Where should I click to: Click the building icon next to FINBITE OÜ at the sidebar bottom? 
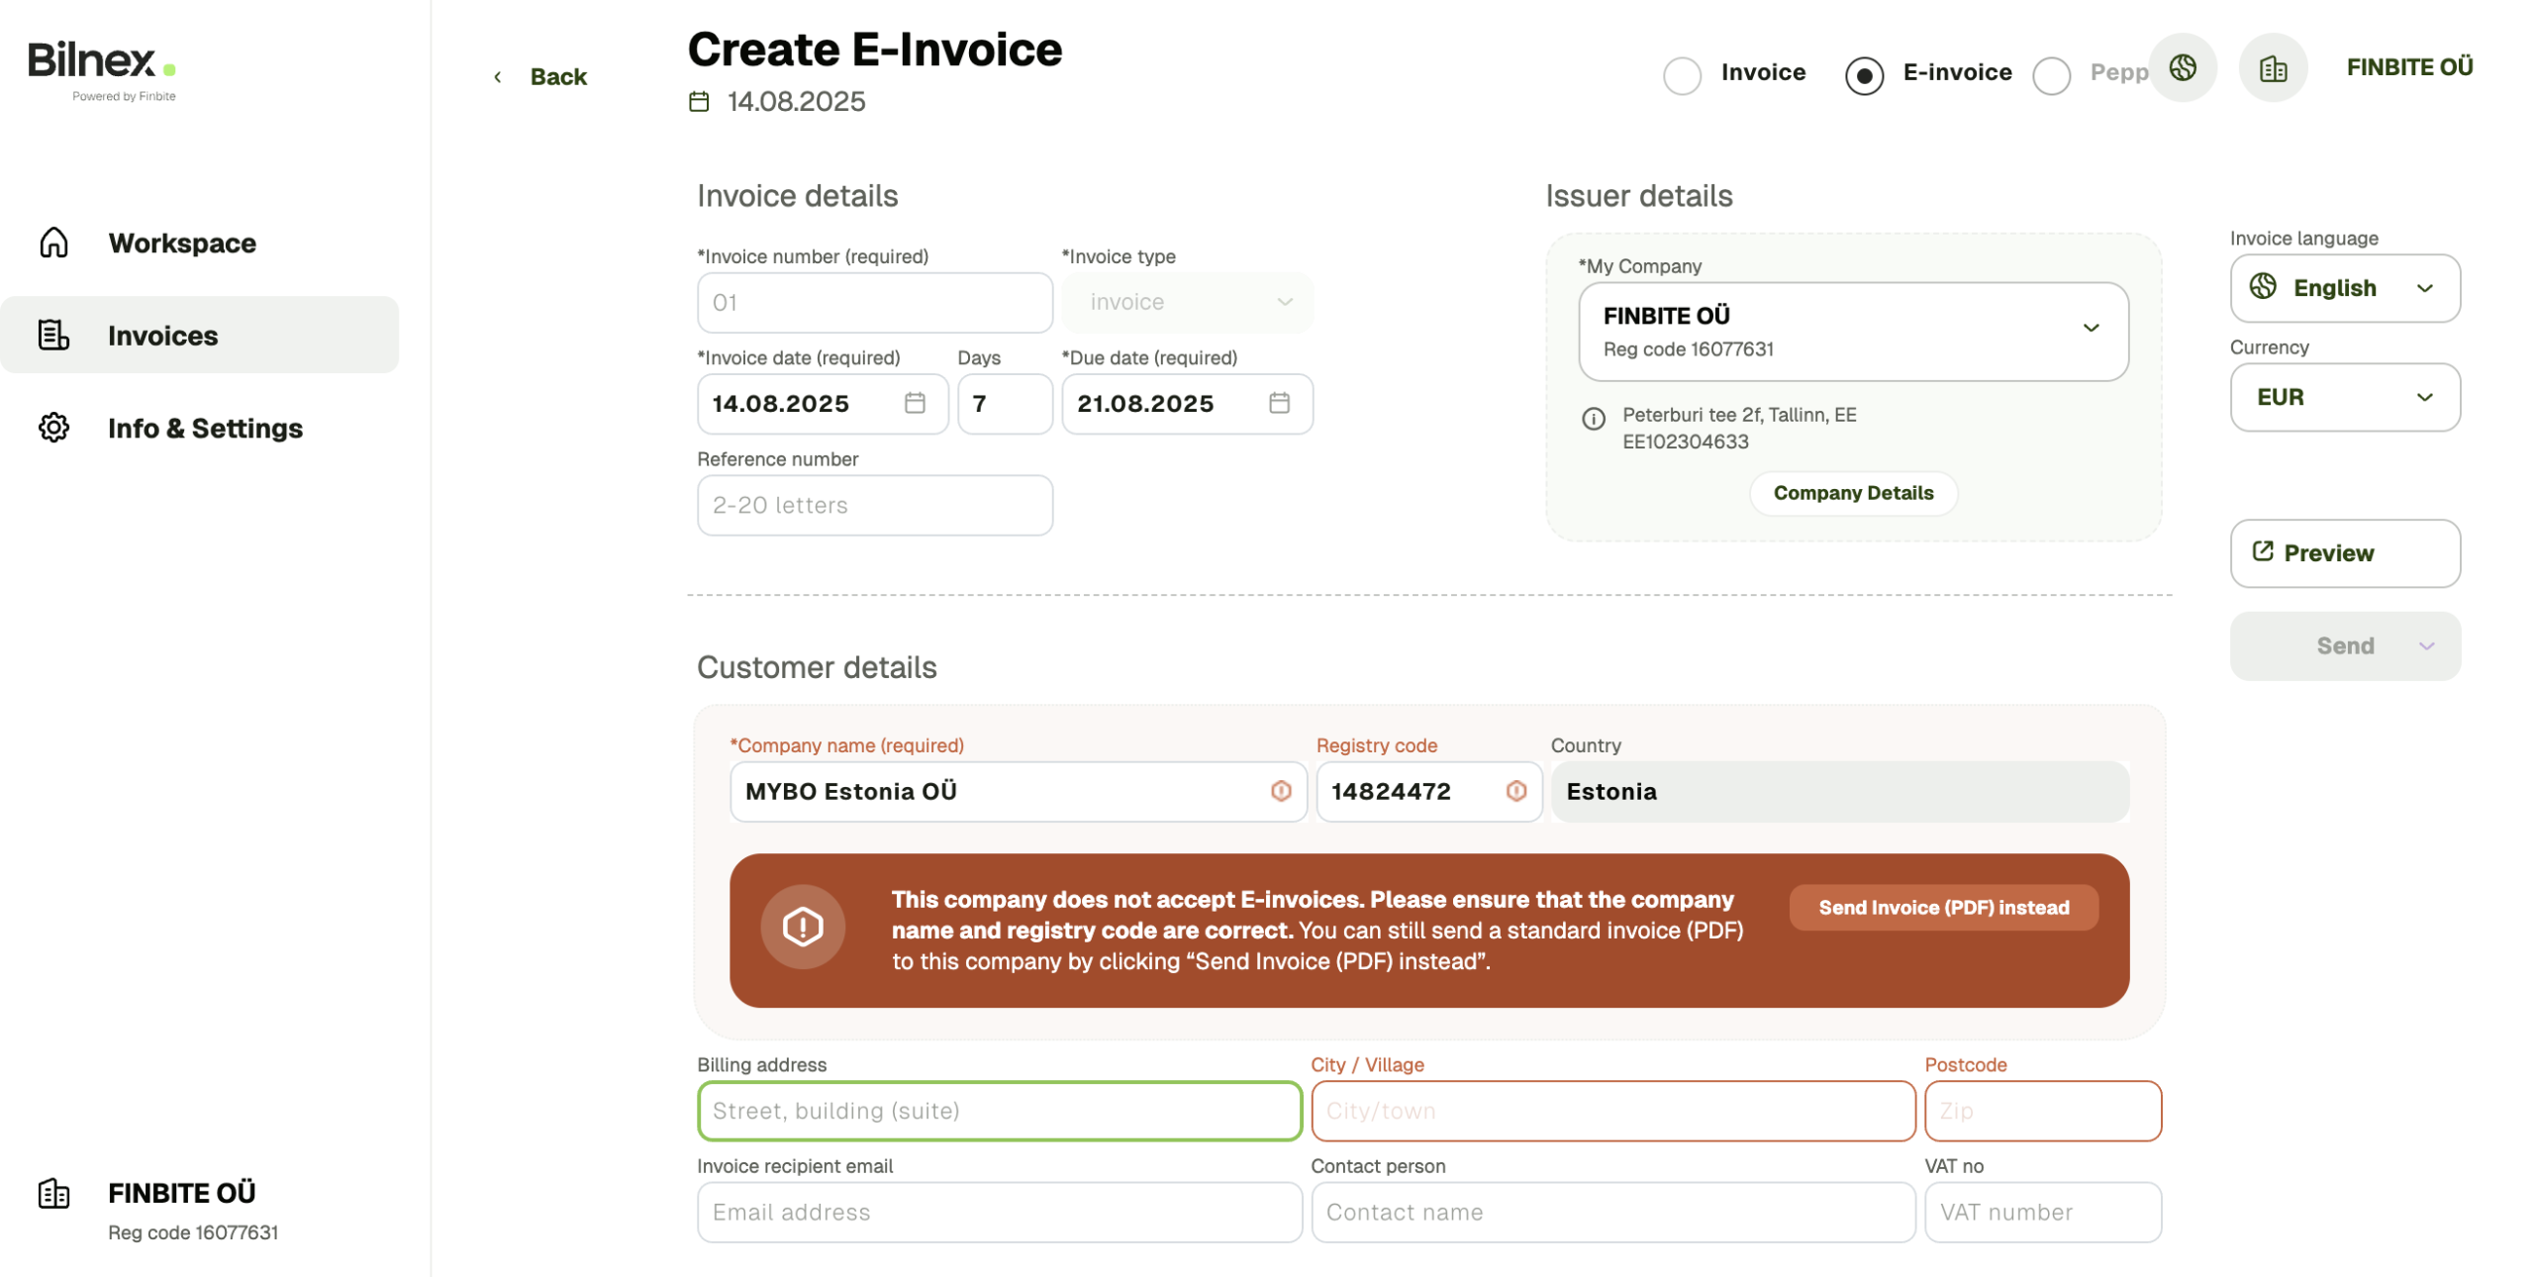point(53,1195)
